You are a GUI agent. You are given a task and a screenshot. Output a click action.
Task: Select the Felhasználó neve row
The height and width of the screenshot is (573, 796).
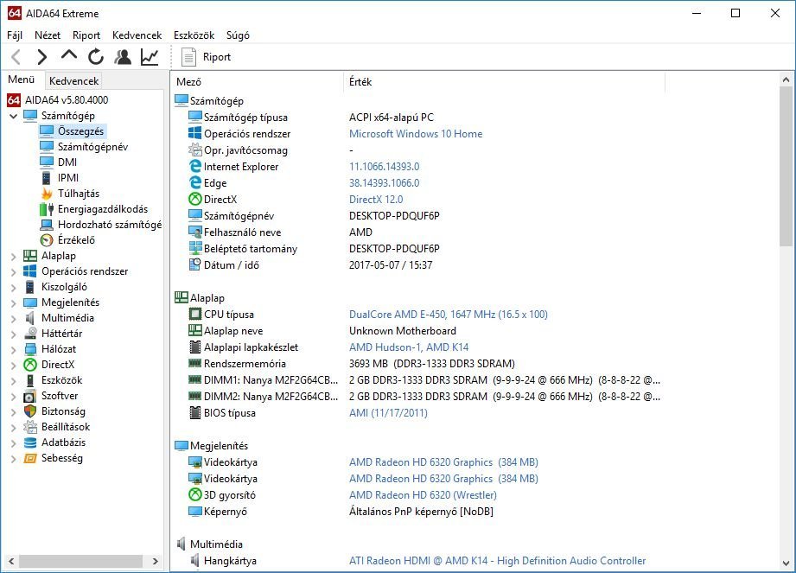tap(419, 232)
